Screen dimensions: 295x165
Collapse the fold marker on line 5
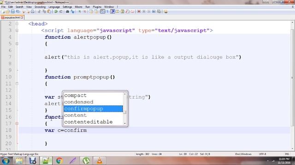[17, 44]
